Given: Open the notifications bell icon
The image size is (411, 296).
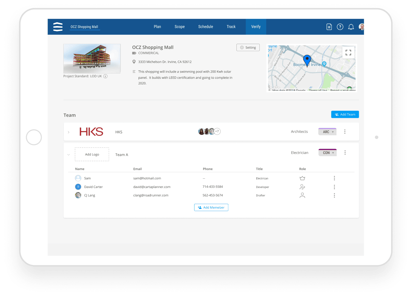Looking at the screenshot, I should [x=351, y=27].
